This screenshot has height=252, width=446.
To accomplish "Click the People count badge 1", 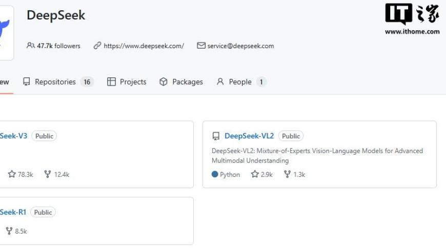I will click(261, 82).
